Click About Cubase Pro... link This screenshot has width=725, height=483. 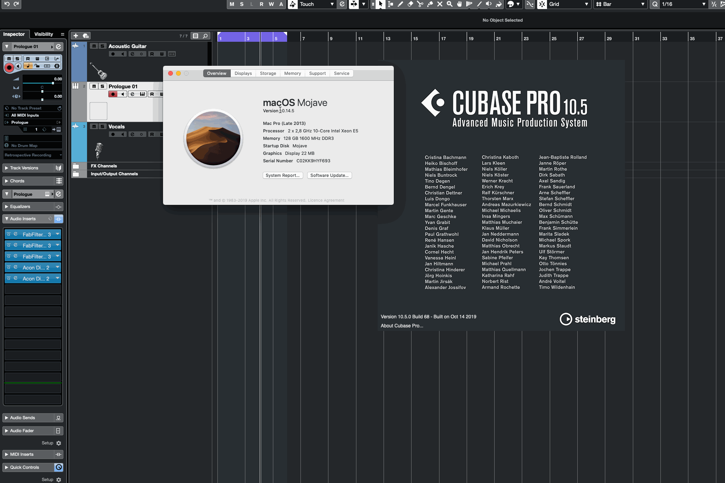402,326
